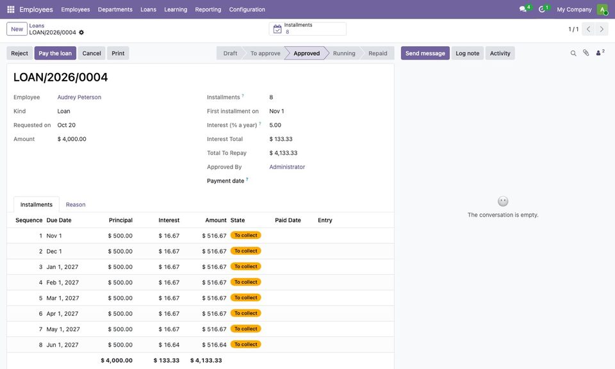Open the Configuration menu

click(247, 10)
